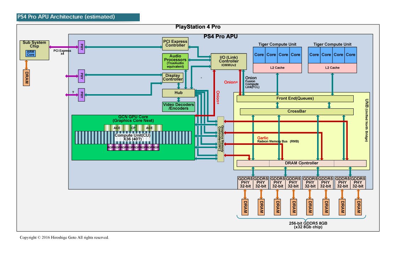Click the "Radeon Memory Bus (RMB)" label

coord(278,141)
